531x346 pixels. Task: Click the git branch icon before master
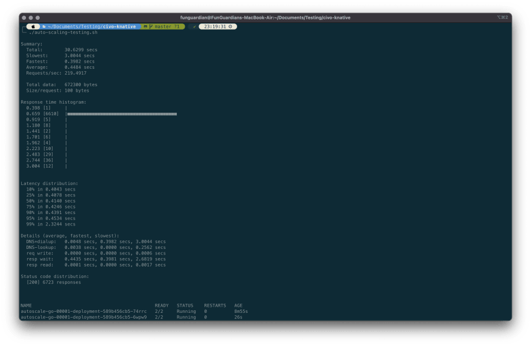151,27
